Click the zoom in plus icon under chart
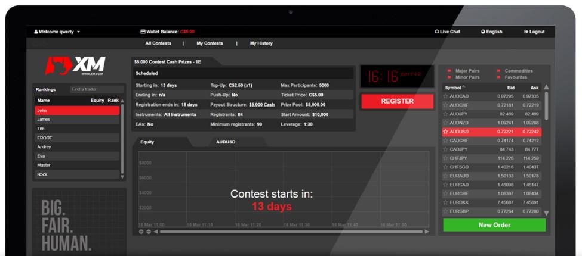Image resolution: width=582 pixels, height=256 pixels. pyautogui.click(x=141, y=232)
